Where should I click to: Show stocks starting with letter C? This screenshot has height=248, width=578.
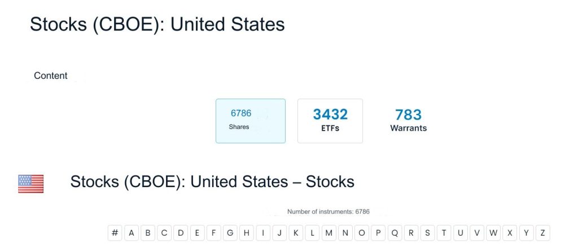(164, 233)
